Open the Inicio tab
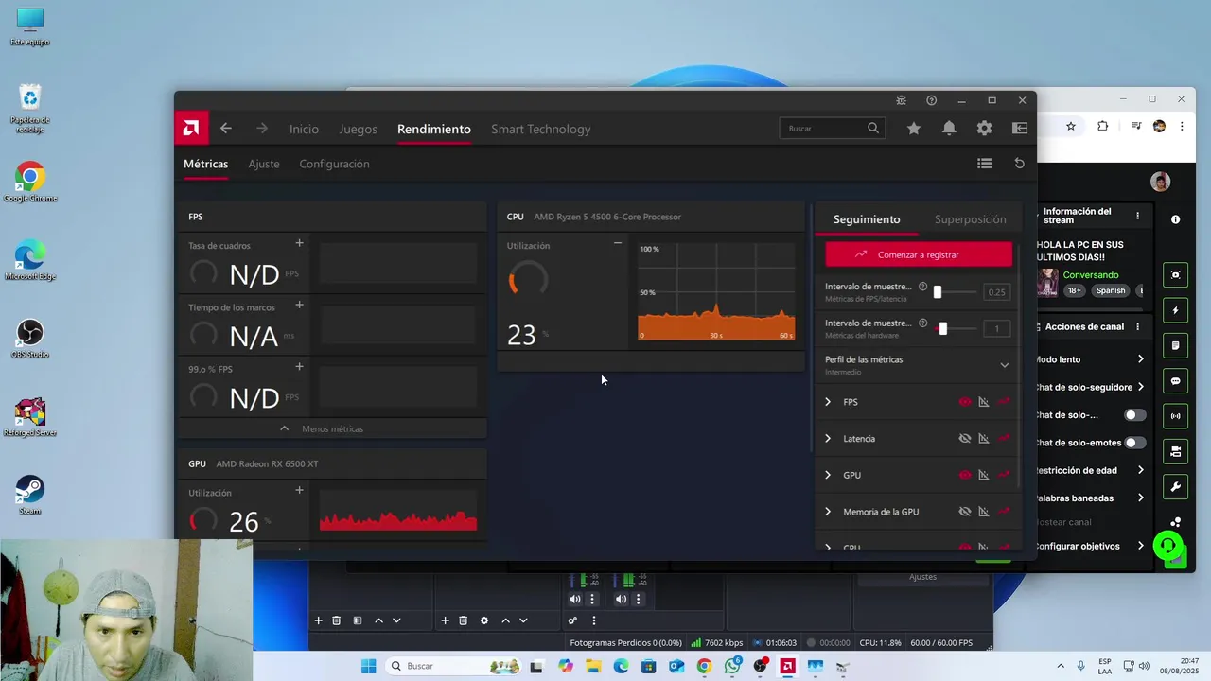Screen dimensions: 1211x681 click(x=304, y=130)
